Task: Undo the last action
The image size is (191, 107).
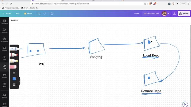Action: [39, 14]
